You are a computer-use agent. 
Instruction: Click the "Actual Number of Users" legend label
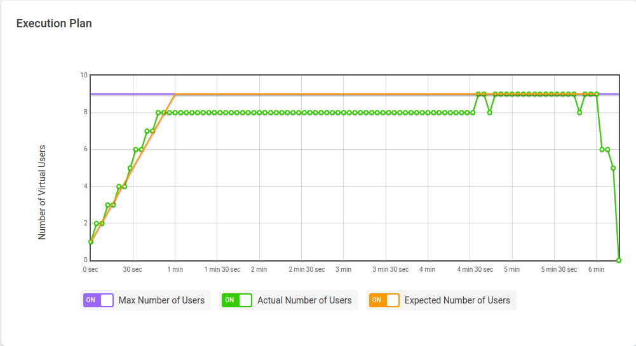pyautogui.click(x=304, y=300)
